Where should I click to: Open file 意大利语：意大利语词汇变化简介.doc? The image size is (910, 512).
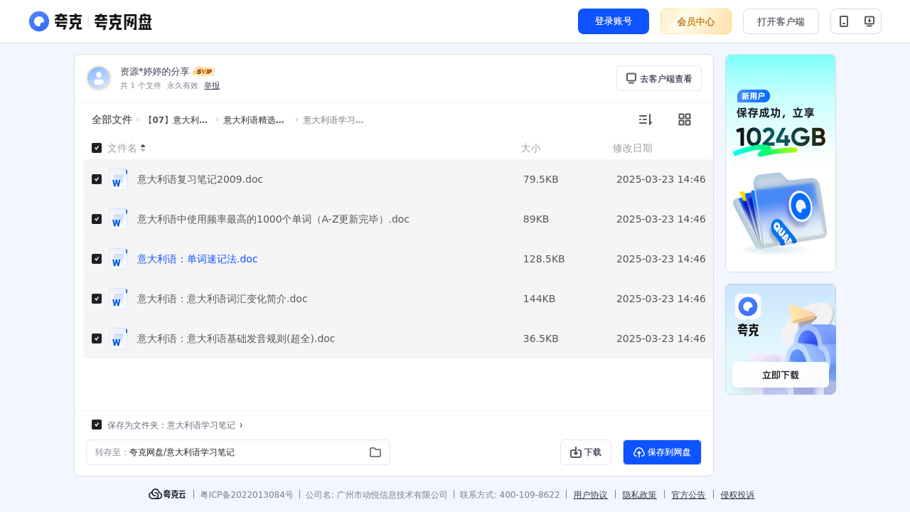tap(223, 299)
